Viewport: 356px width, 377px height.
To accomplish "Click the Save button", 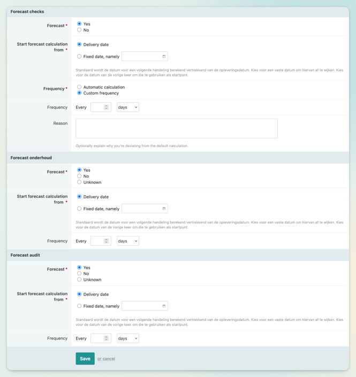I will coord(85,359).
